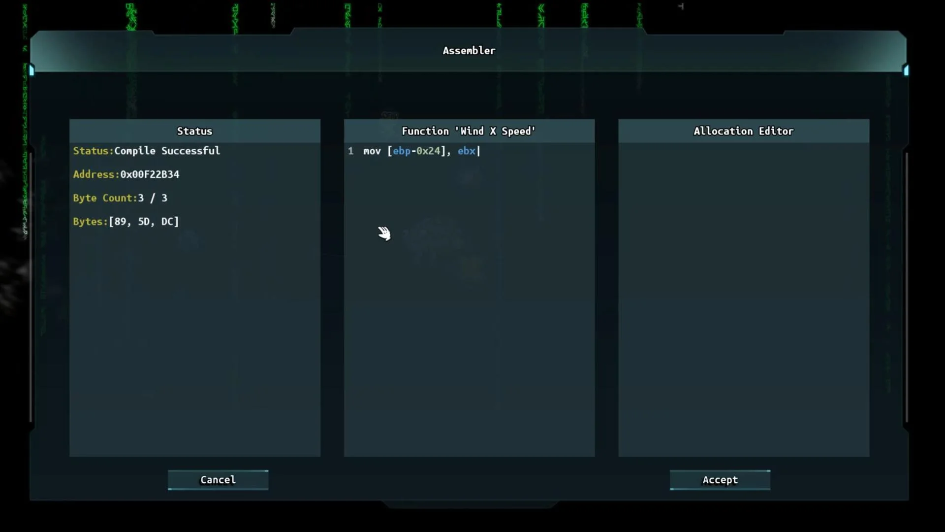Click the 'ebx' operand in the code
Screen dimensions: 945x532
click(467, 151)
